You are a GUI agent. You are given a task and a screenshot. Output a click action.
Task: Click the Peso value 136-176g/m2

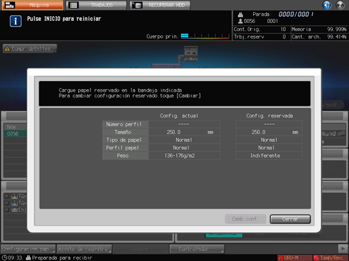point(184,156)
